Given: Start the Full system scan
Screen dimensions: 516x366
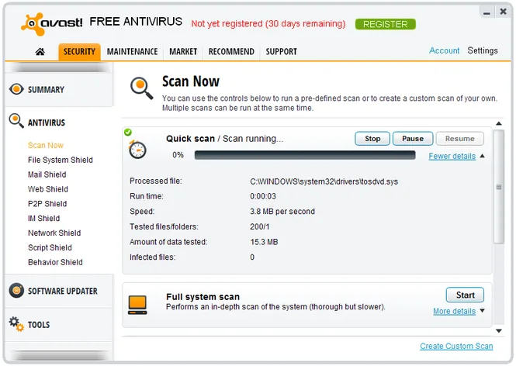Looking at the screenshot, I should point(465,295).
